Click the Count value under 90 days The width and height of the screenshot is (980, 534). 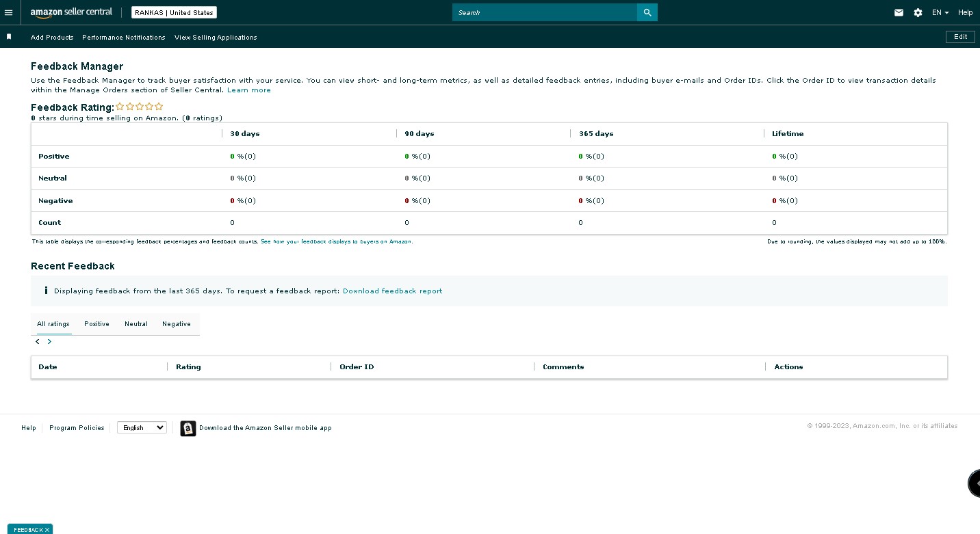click(407, 223)
